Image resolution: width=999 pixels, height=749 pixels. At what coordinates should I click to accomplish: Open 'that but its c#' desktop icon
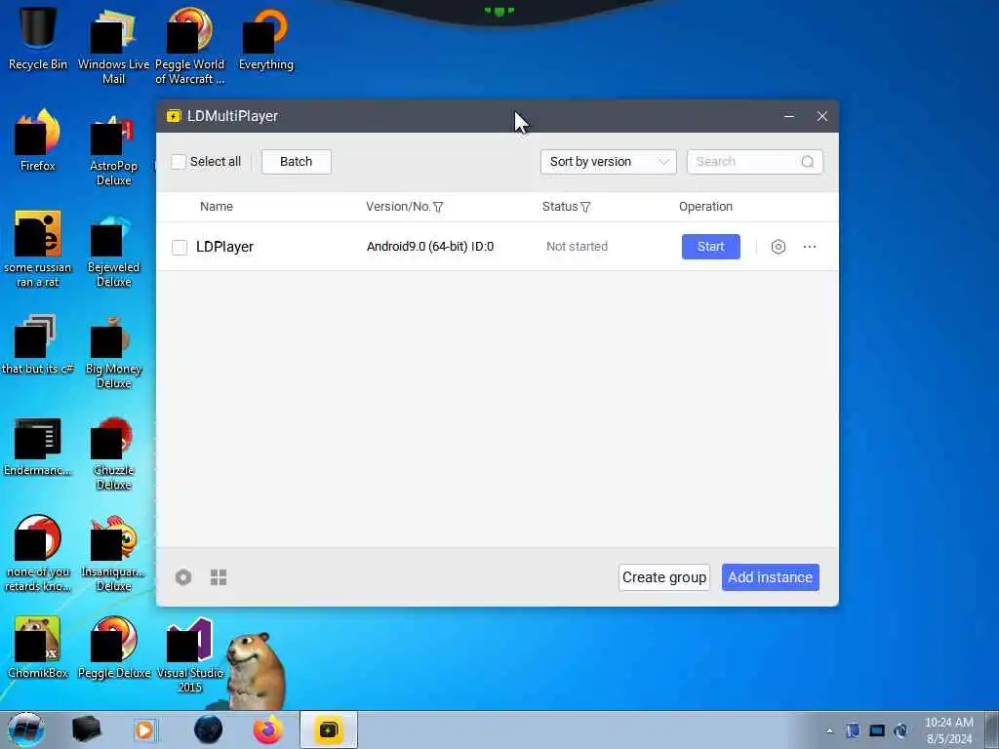click(x=38, y=344)
